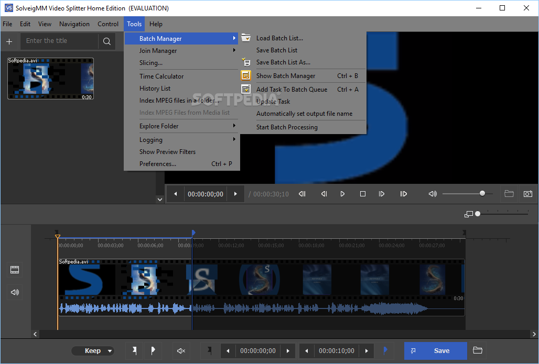Take a snapshot with the camera icon
This screenshot has height=364, width=539.
(528, 194)
